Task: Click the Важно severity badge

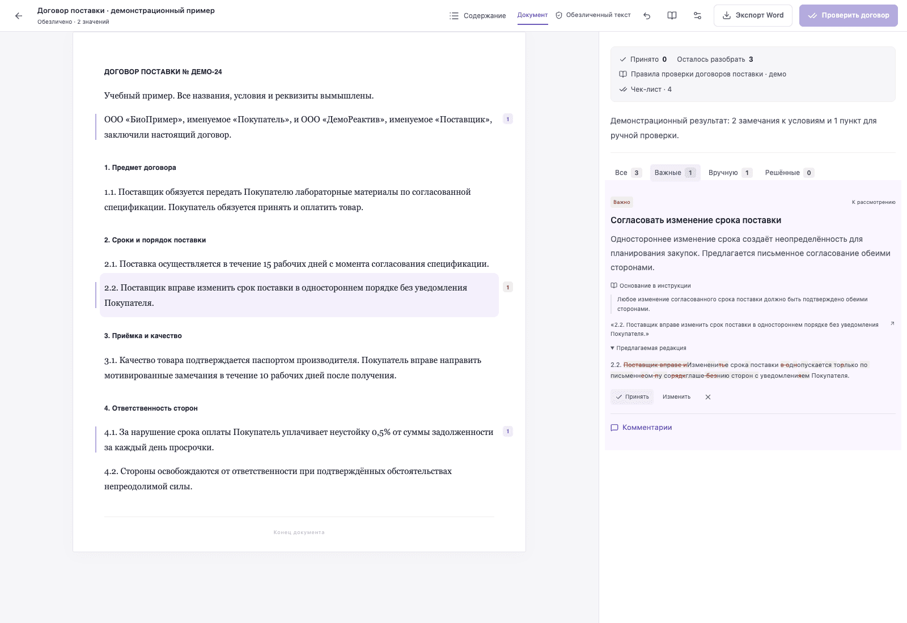Action: [x=622, y=202]
